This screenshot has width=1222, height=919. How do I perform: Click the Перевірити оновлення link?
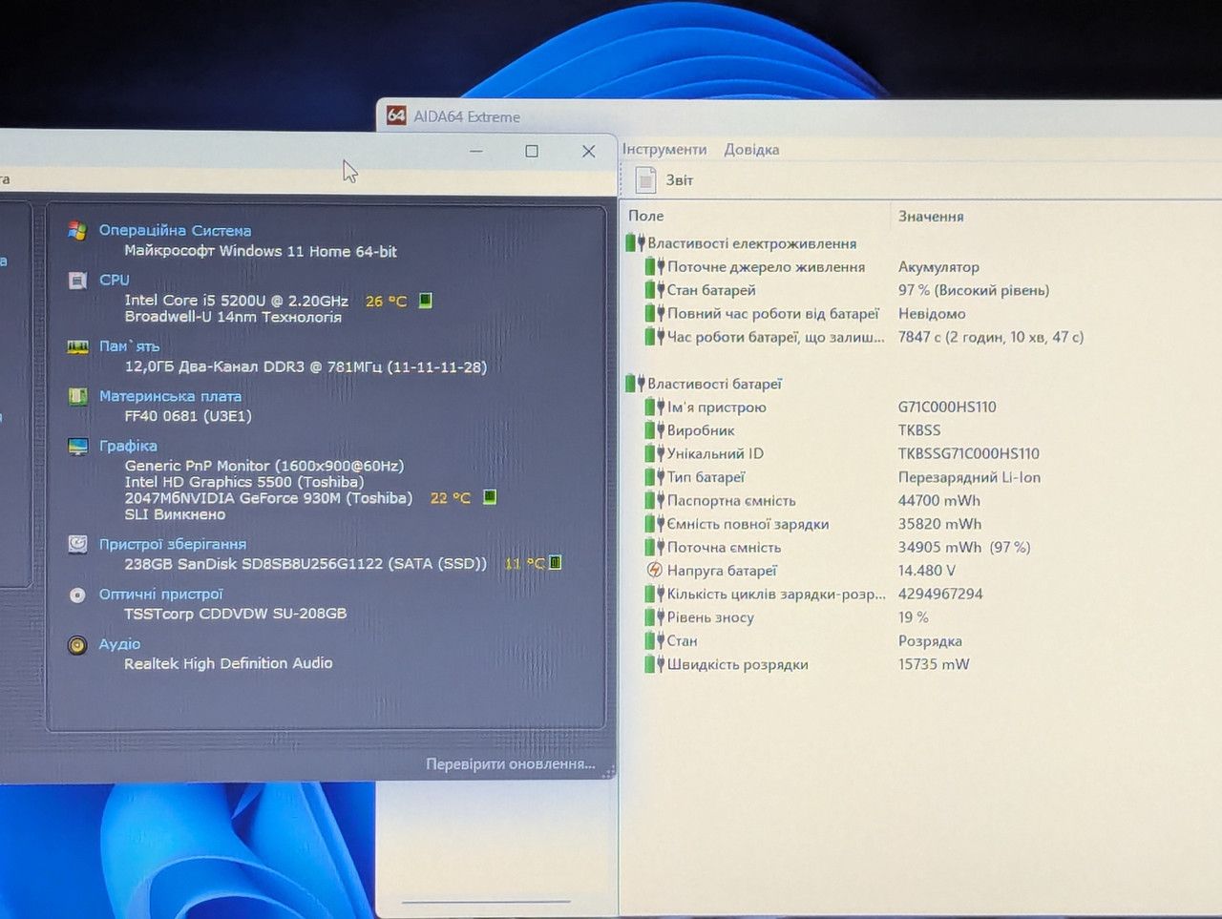511,763
